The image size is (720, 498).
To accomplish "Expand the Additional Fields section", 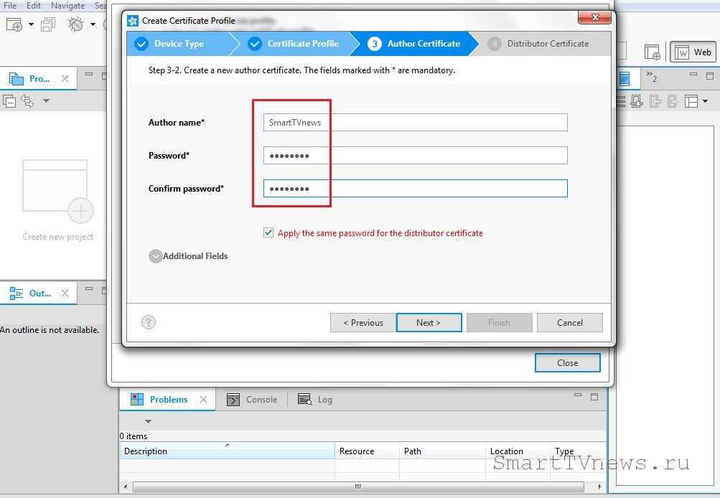I will pos(156,256).
